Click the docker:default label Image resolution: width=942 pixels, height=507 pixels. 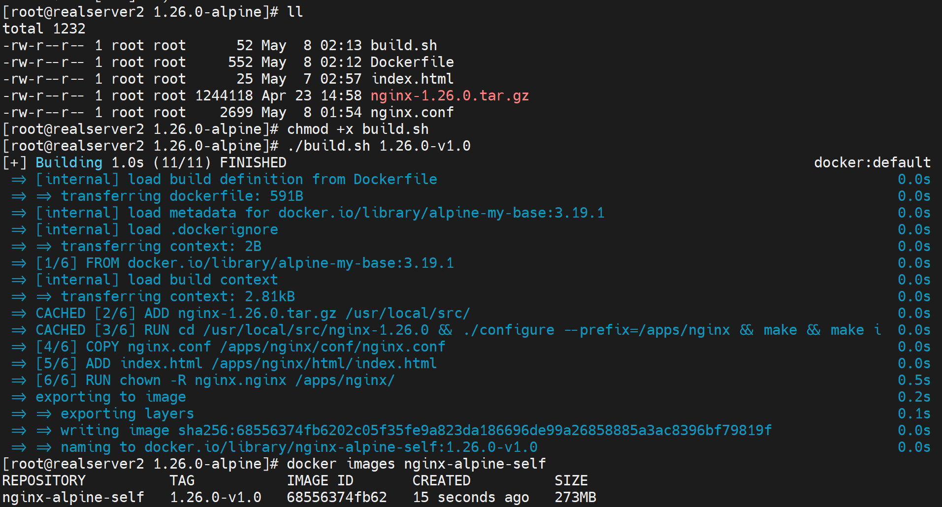(x=872, y=162)
